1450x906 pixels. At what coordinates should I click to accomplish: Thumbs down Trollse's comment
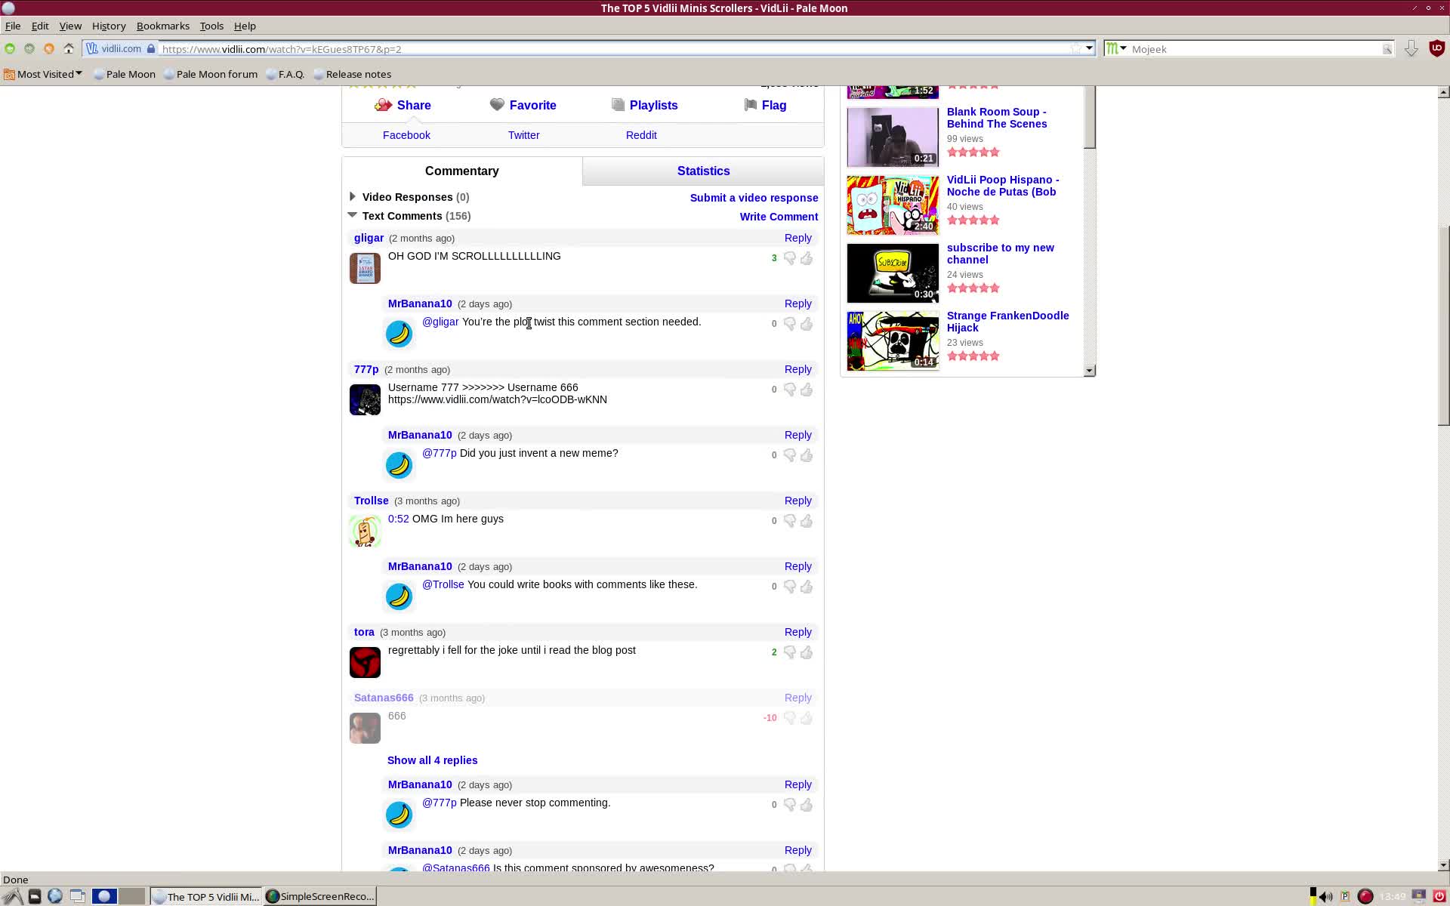pos(789,521)
